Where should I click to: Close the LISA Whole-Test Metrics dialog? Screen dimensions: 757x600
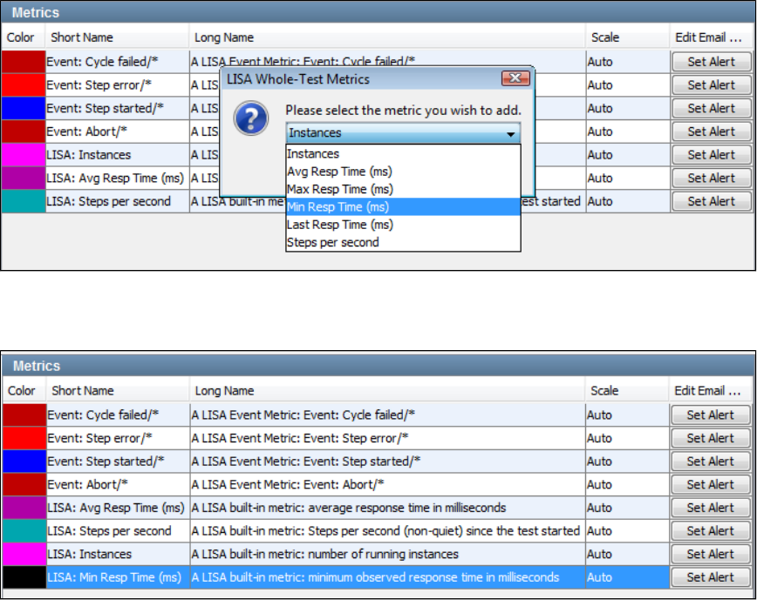pyautogui.click(x=515, y=78)
